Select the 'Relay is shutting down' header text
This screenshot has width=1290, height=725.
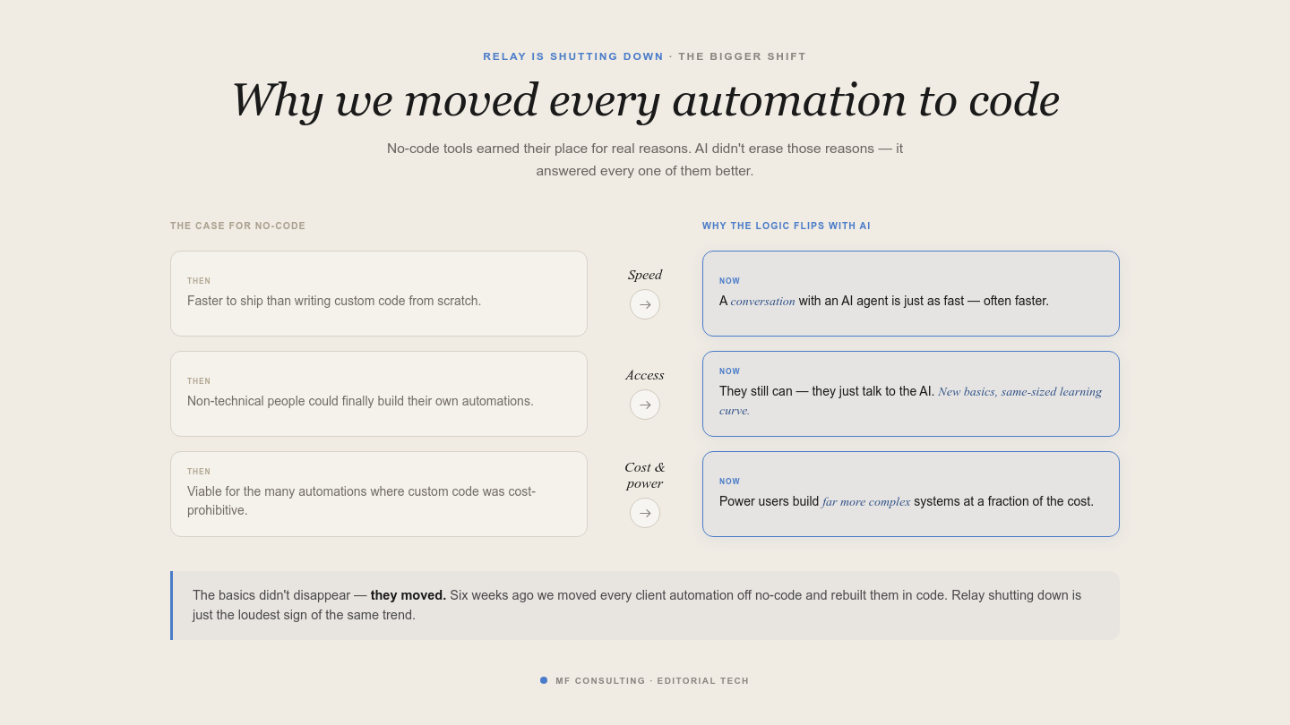pos(573,56)
